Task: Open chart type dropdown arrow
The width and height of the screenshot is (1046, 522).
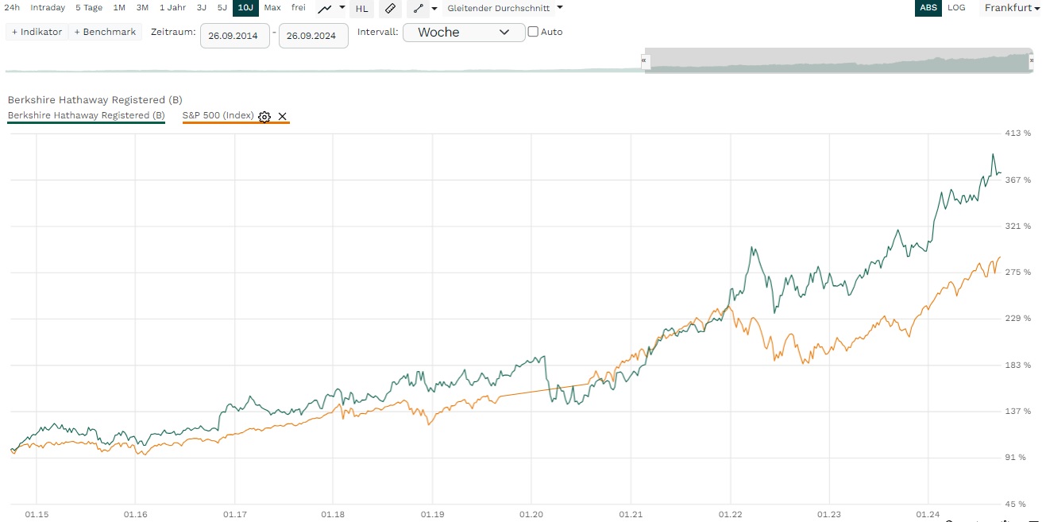Action: (342, 7)
